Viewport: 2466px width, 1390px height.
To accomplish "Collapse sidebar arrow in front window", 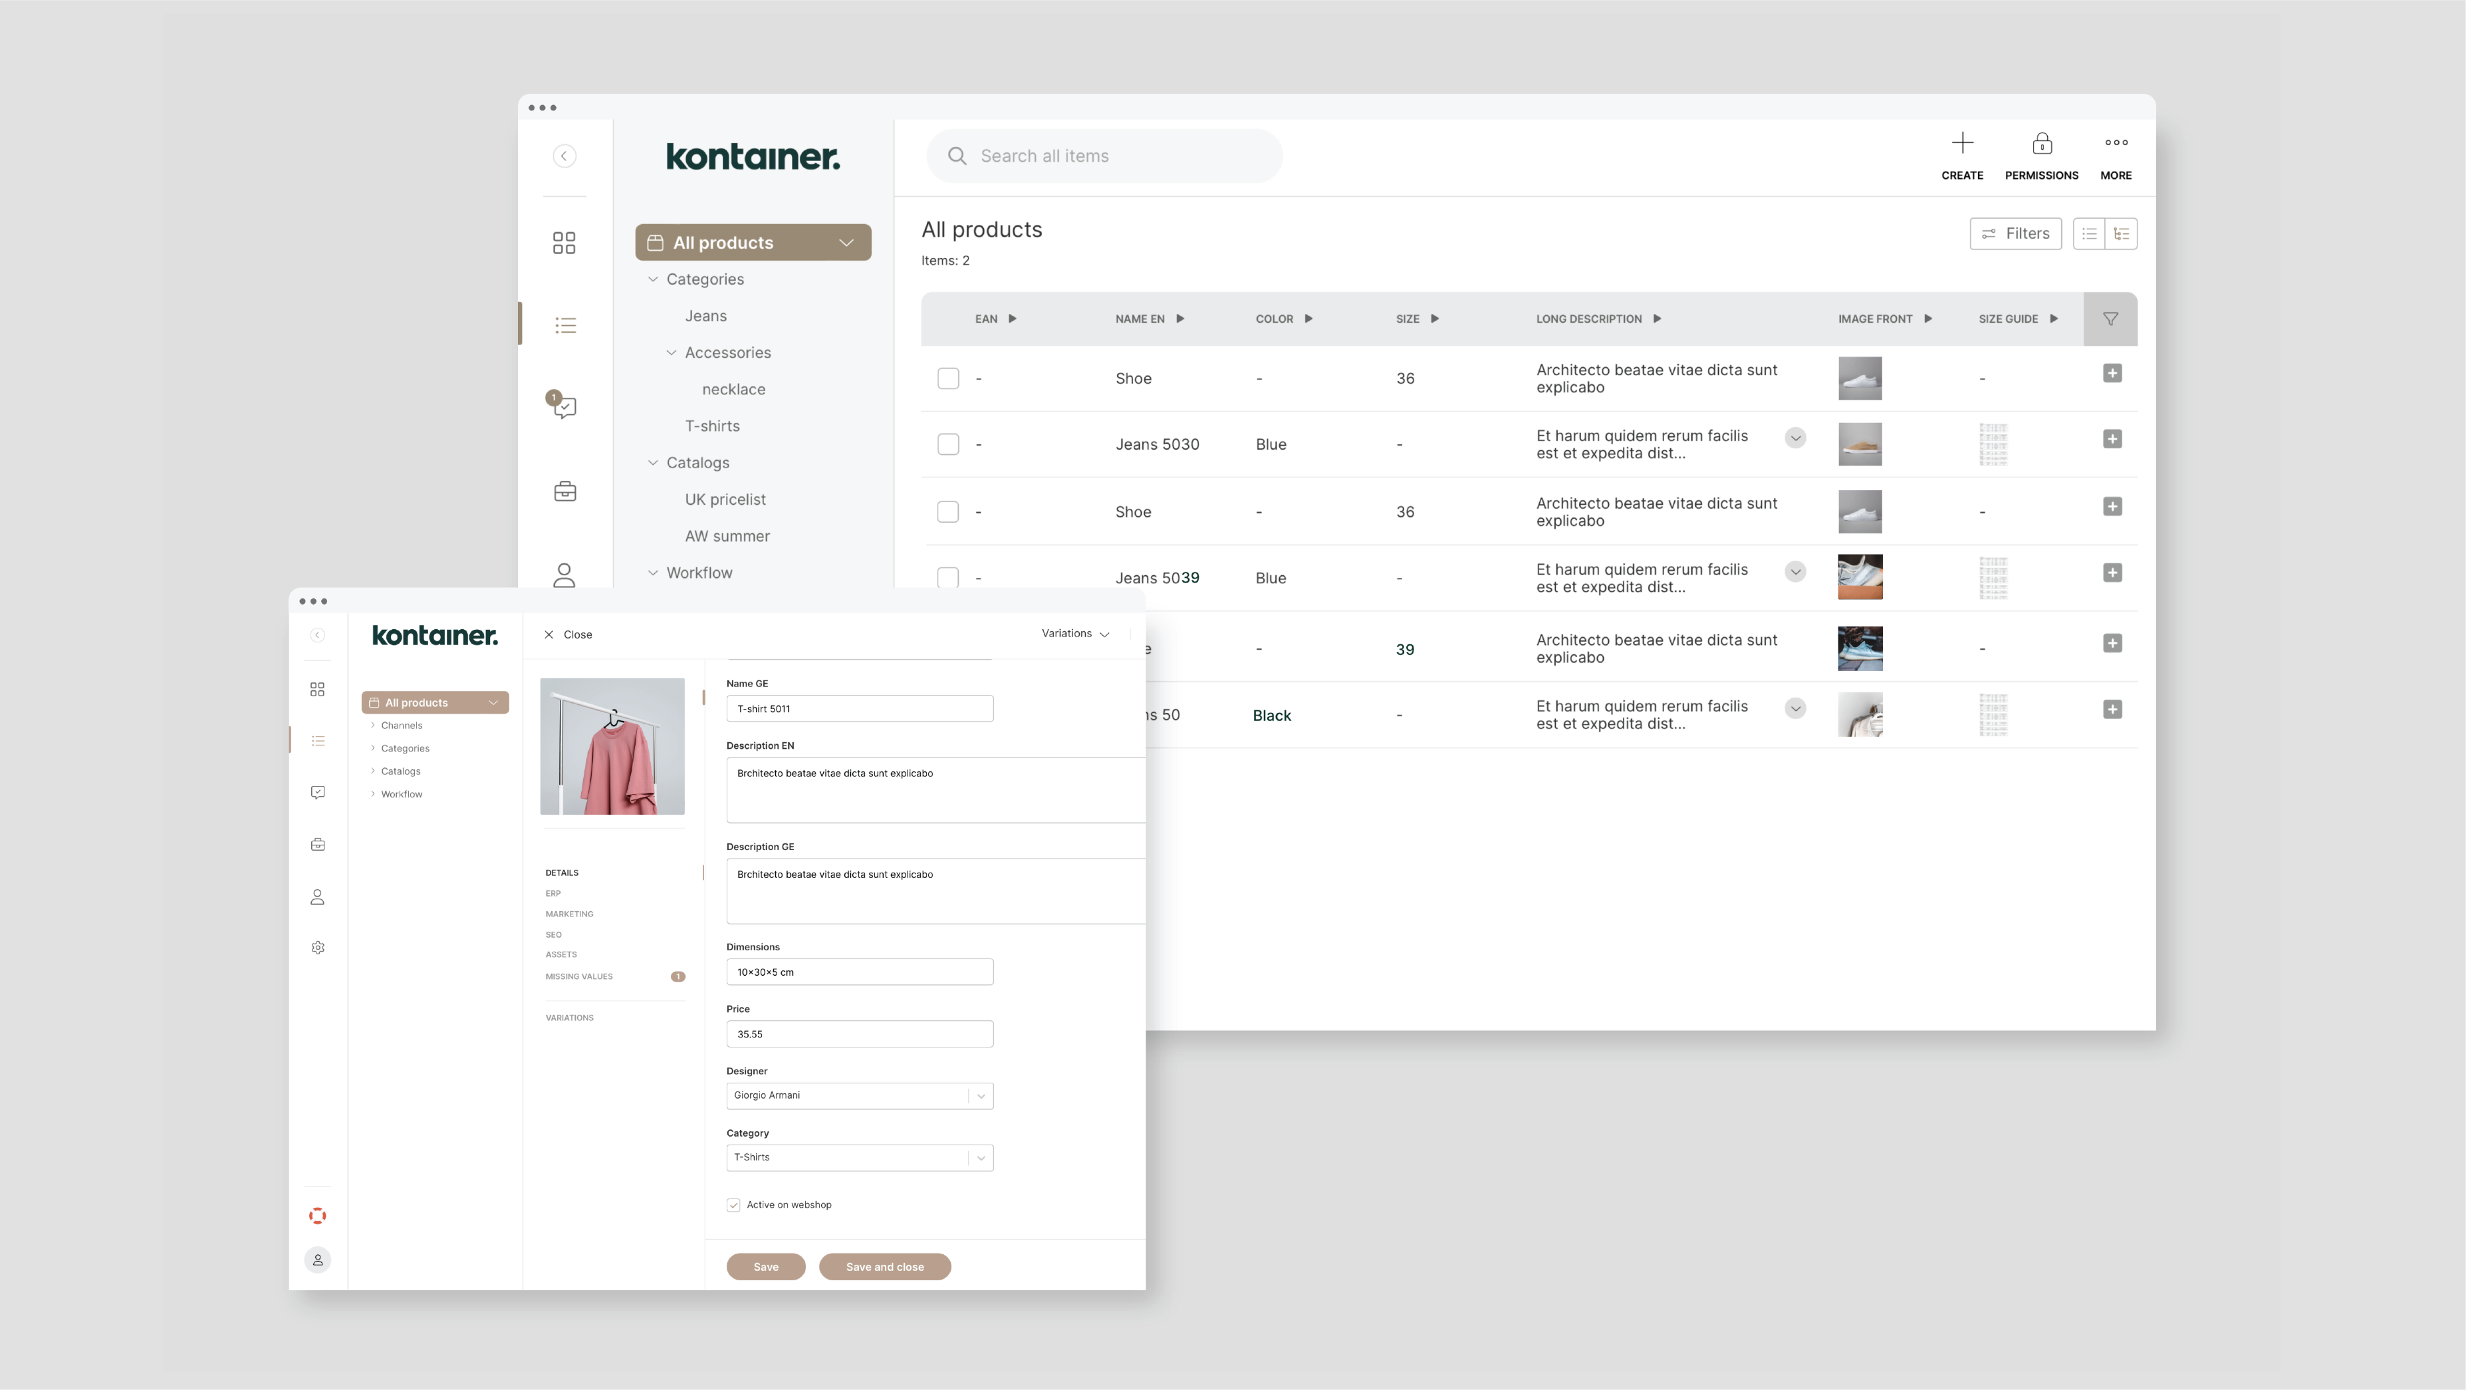I will pos(318,636).
